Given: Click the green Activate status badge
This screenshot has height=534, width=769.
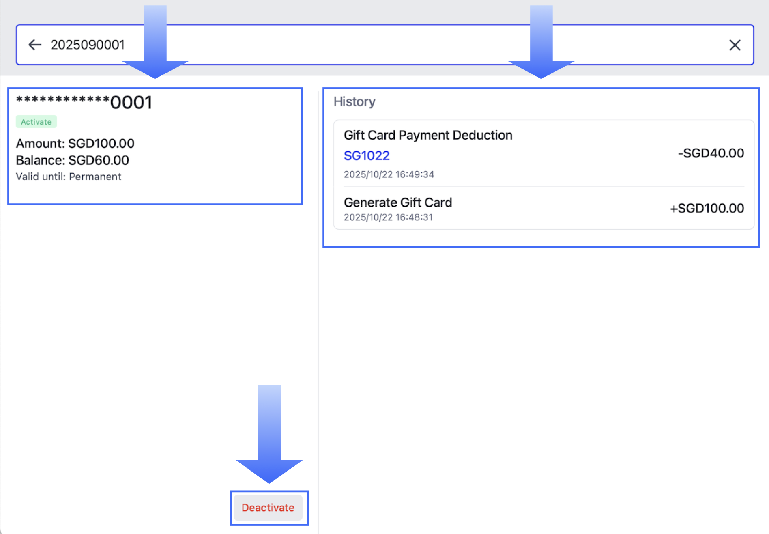Looking at the screenshot, I should [36, 122].
